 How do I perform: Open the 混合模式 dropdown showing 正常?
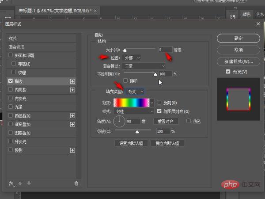(x=144, y=66)
